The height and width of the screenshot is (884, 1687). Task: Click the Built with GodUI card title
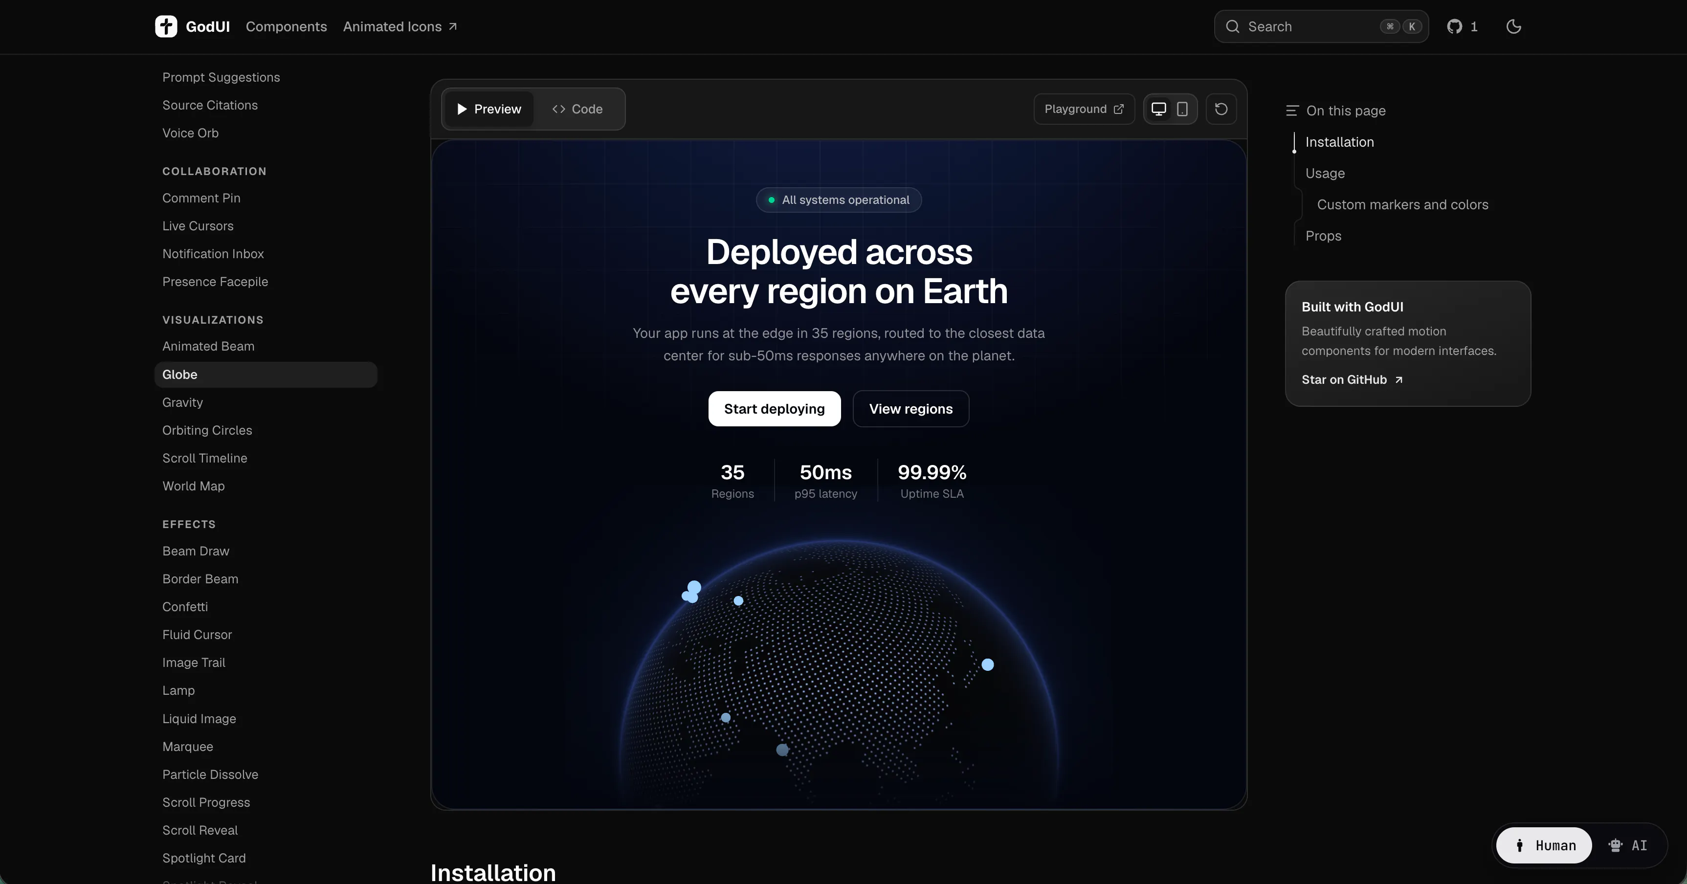(x=1352, y=307)
